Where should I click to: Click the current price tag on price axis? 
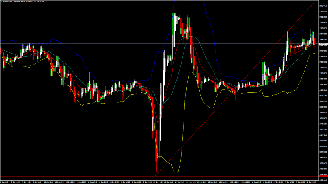[x=323, y=44]
